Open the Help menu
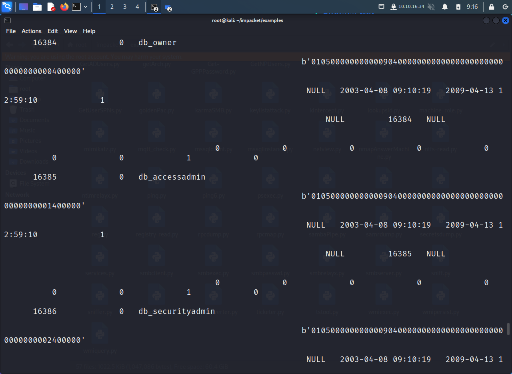This screenshot has height=374, width=512. [89, 31]
